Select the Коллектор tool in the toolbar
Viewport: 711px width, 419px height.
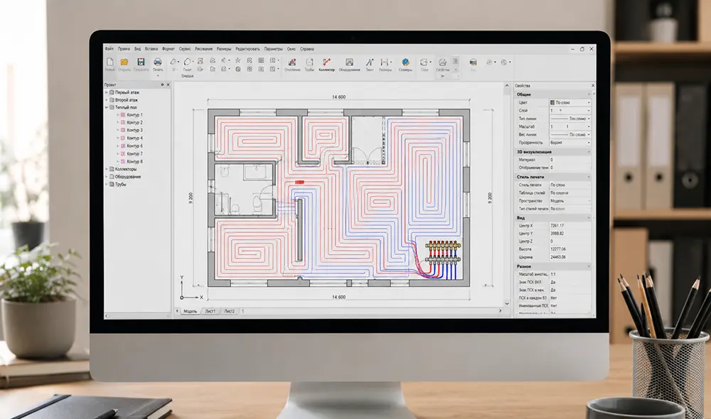326,65
